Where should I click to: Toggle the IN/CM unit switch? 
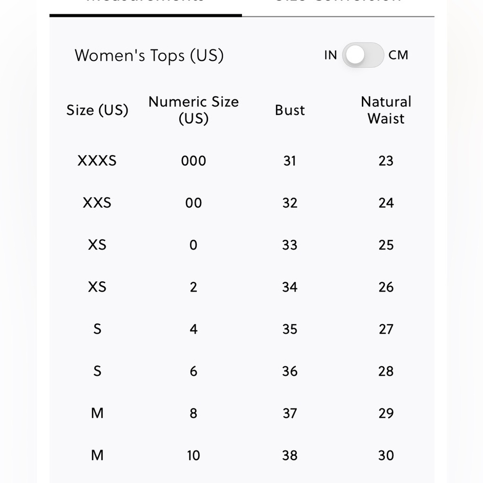coord(363,55)
